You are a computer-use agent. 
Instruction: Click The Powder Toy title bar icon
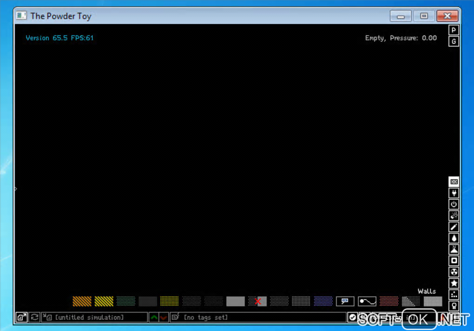[x=21, y=15]
